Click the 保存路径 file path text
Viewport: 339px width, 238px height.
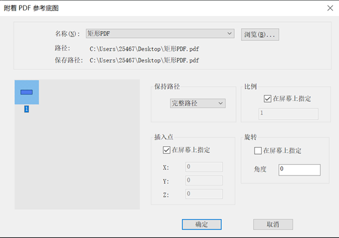(144, 60)
